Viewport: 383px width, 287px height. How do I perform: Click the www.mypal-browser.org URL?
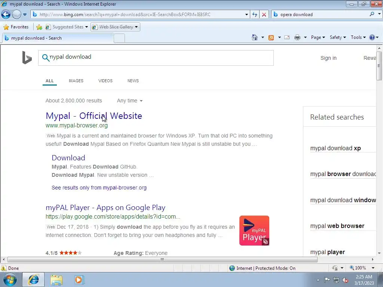tap(77, 126)
